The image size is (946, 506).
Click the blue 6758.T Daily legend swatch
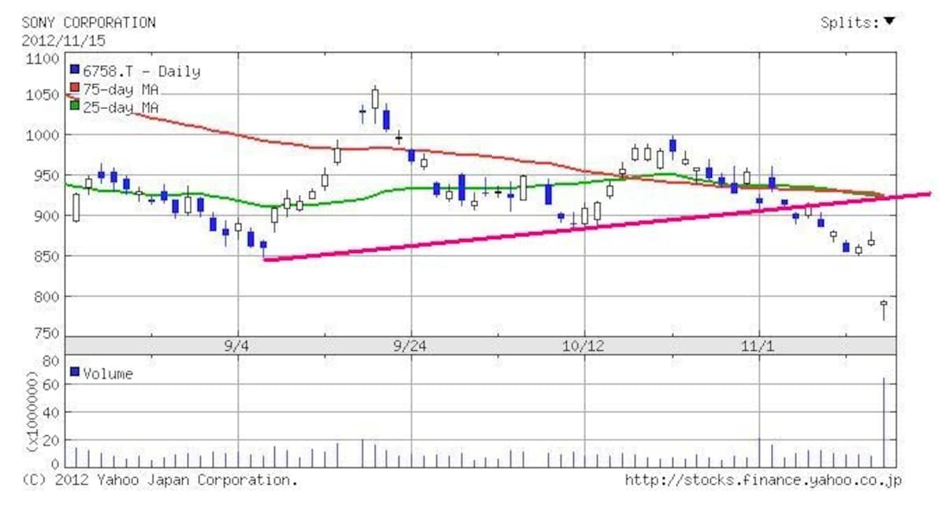point(75,71)
